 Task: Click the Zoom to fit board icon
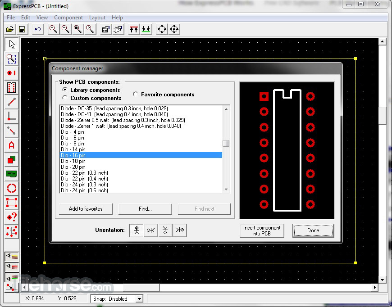tap(78, 29)
